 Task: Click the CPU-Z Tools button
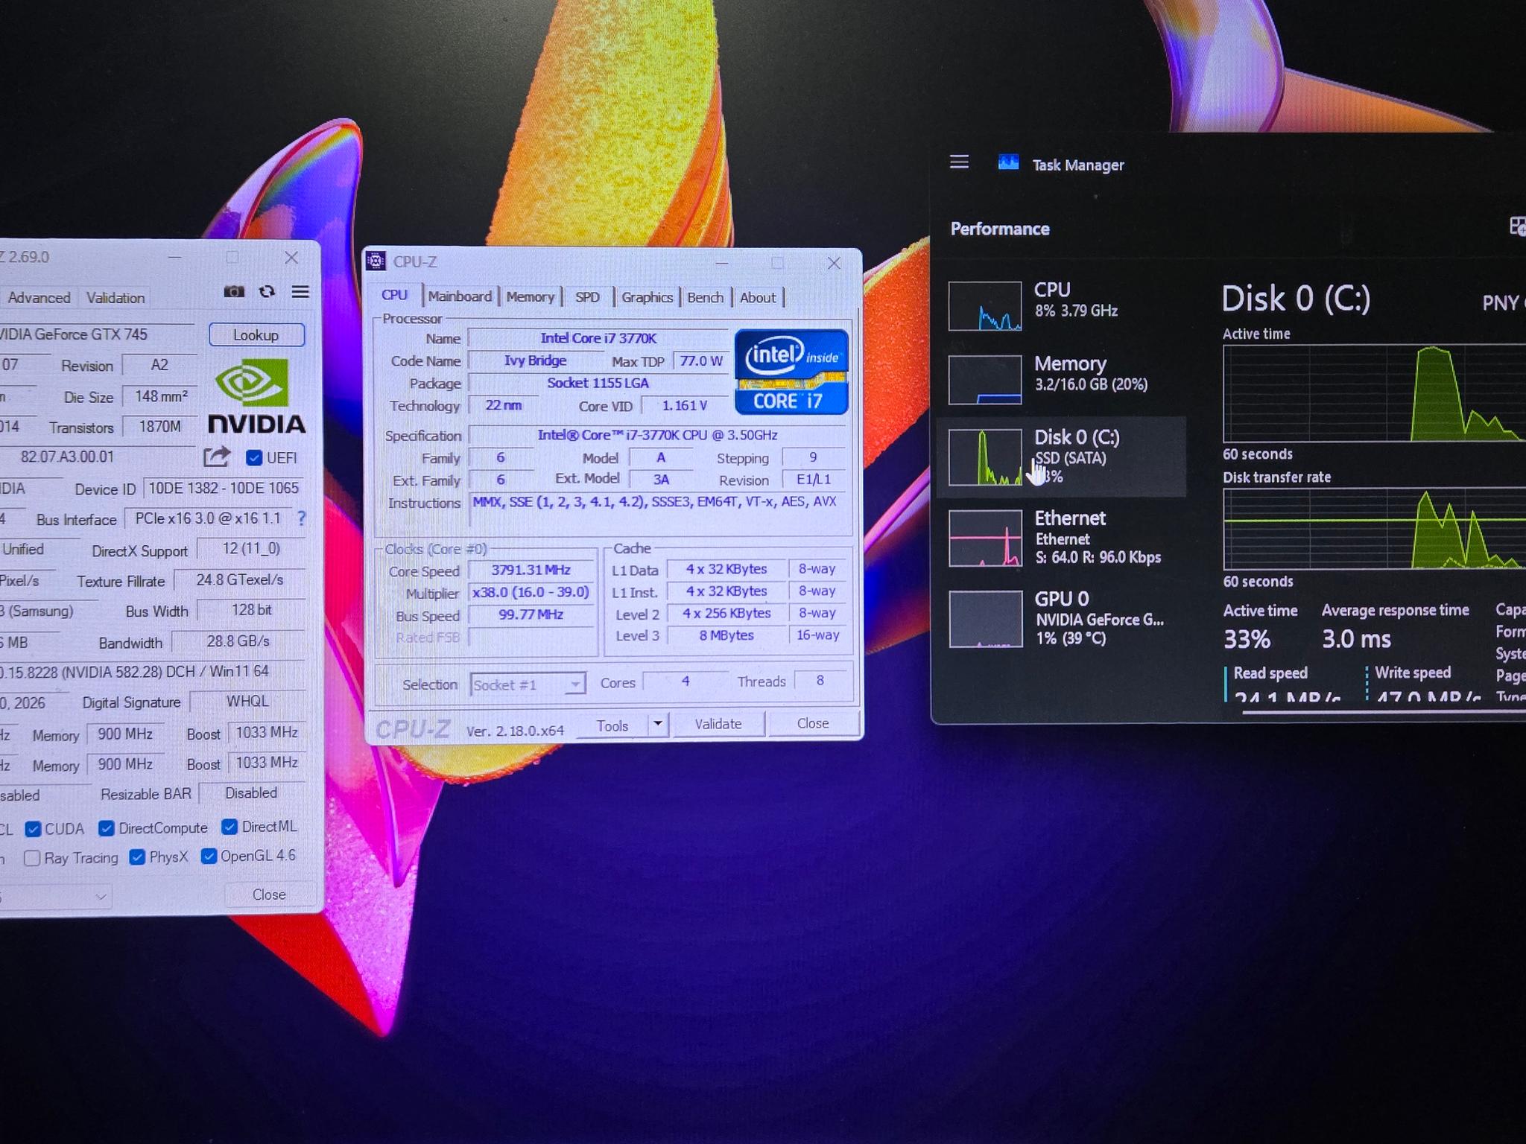(x=612, y=725)
